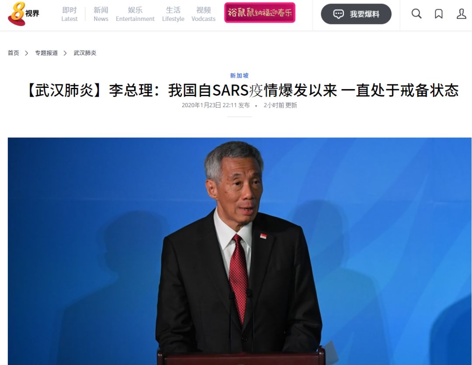Open the search magnifier icon
This screenshot has height=365, width=472.
point(416,14)
